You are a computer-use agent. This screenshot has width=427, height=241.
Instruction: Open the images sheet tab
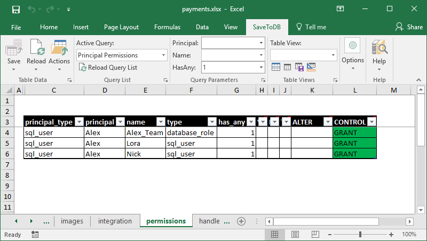click(x=72, y=221)
